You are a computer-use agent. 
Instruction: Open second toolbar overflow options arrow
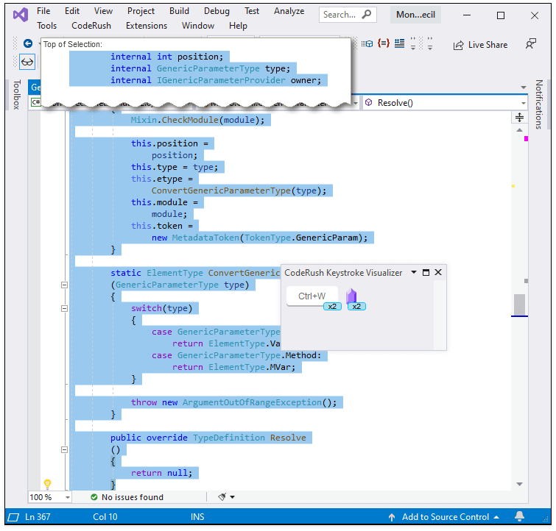click(430, 44)
